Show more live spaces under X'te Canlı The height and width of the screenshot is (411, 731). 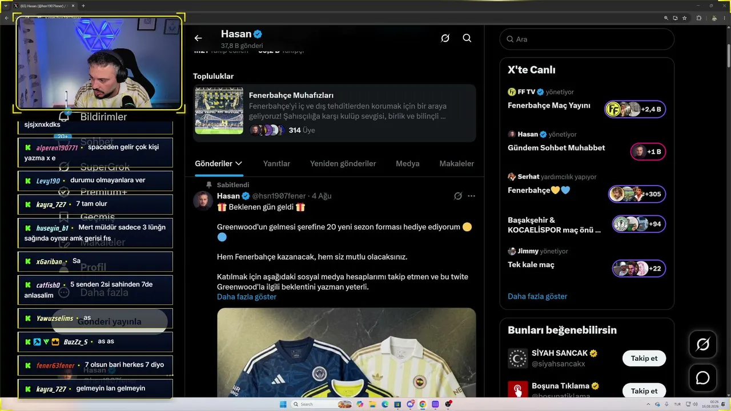[537, 296]
